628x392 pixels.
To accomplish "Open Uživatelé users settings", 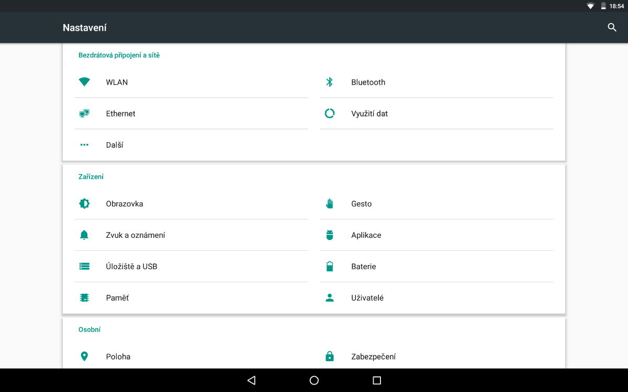I will (367, 298).
